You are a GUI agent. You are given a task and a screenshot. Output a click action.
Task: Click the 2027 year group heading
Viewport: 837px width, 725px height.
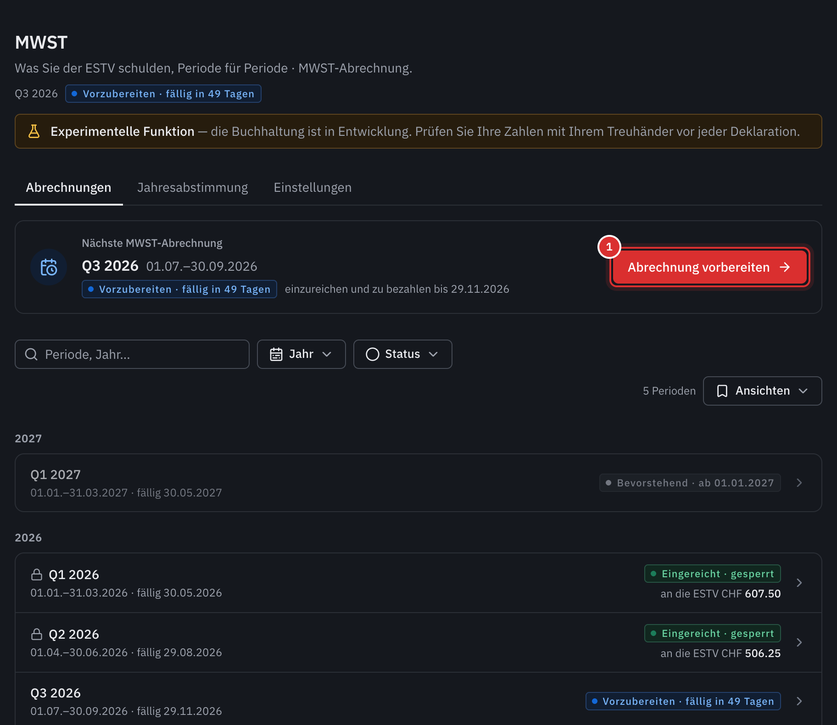[x=28, y=439]
